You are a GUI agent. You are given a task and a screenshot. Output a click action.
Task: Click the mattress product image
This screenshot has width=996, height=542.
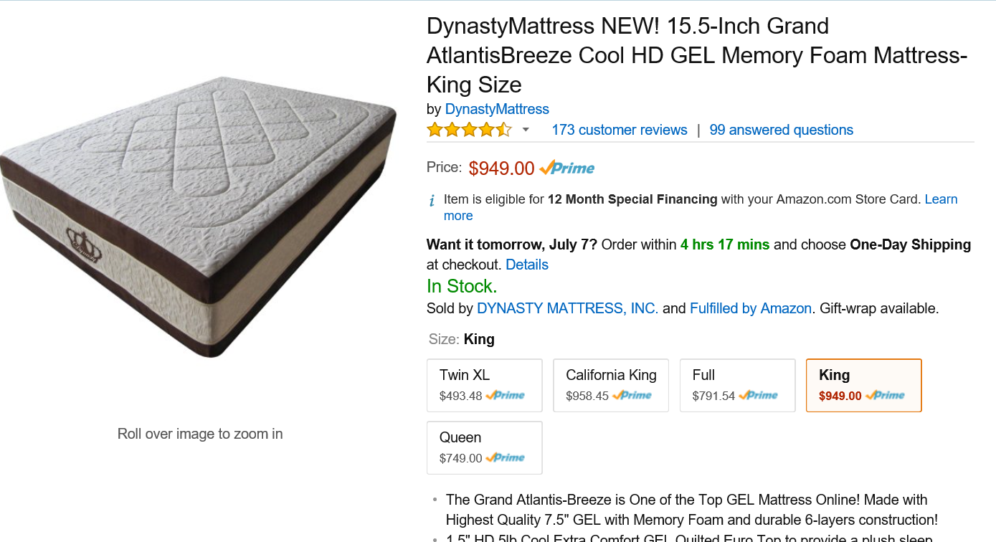tap(199, 215)
